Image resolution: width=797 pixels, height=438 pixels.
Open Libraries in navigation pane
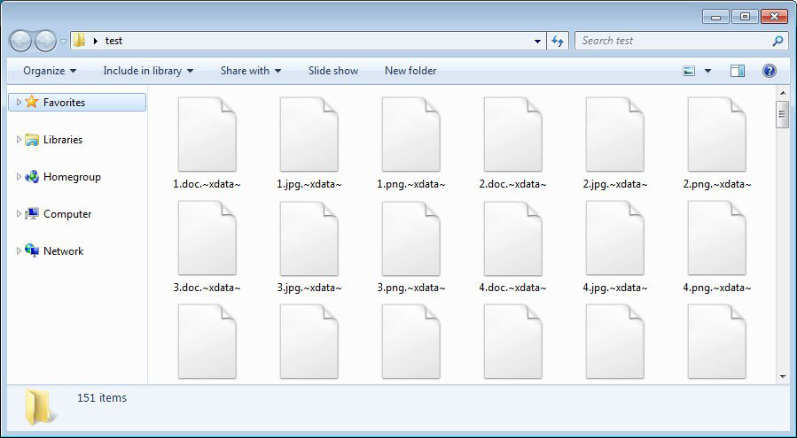(63, 140)
